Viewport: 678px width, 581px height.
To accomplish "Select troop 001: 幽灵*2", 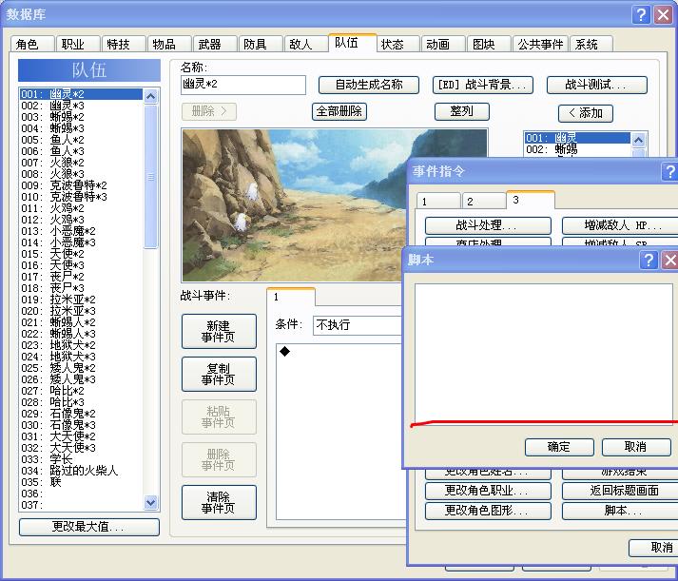I will pyautogui.click(x=81, y=94).
